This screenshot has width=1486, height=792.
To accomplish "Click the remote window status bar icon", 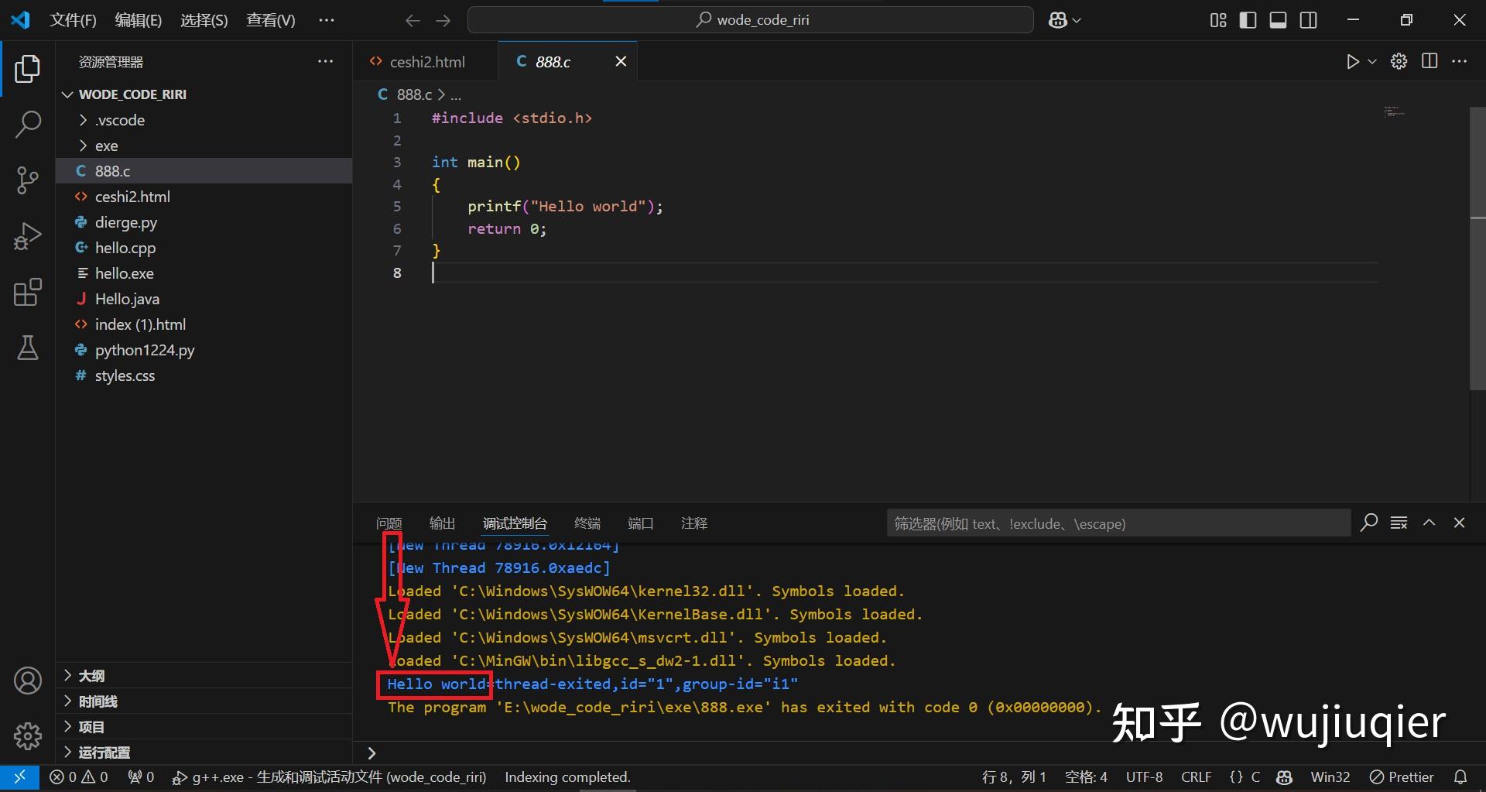I will point(19,777).
